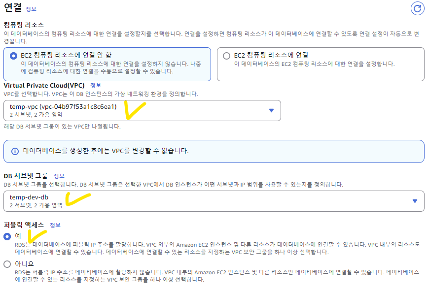Click the VPC dropdown arrow
Screen dimensions: 428x291
(271, 110)
